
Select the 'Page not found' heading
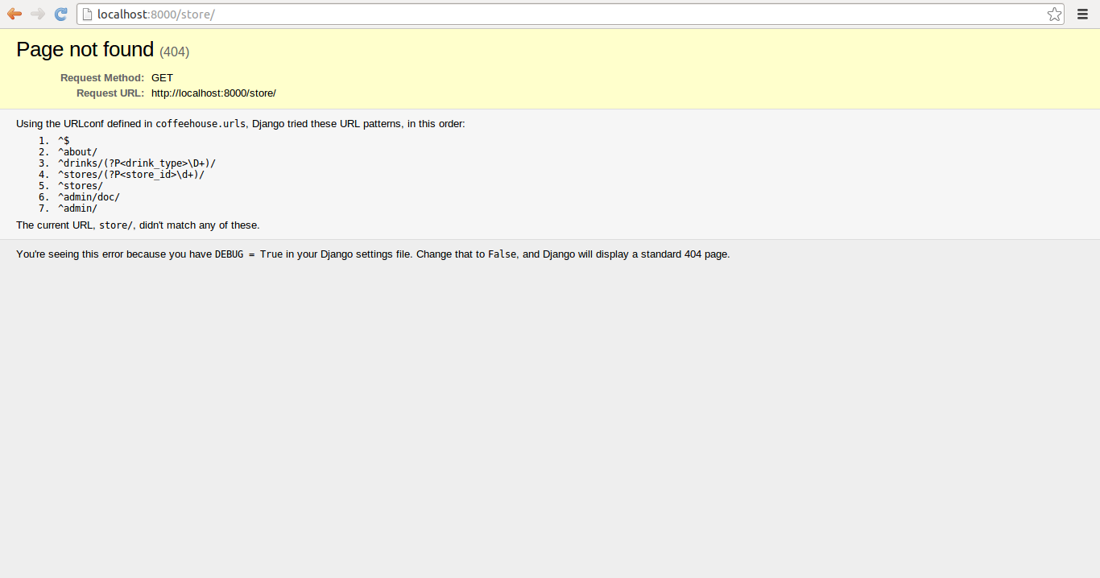[x=85, y=49]
